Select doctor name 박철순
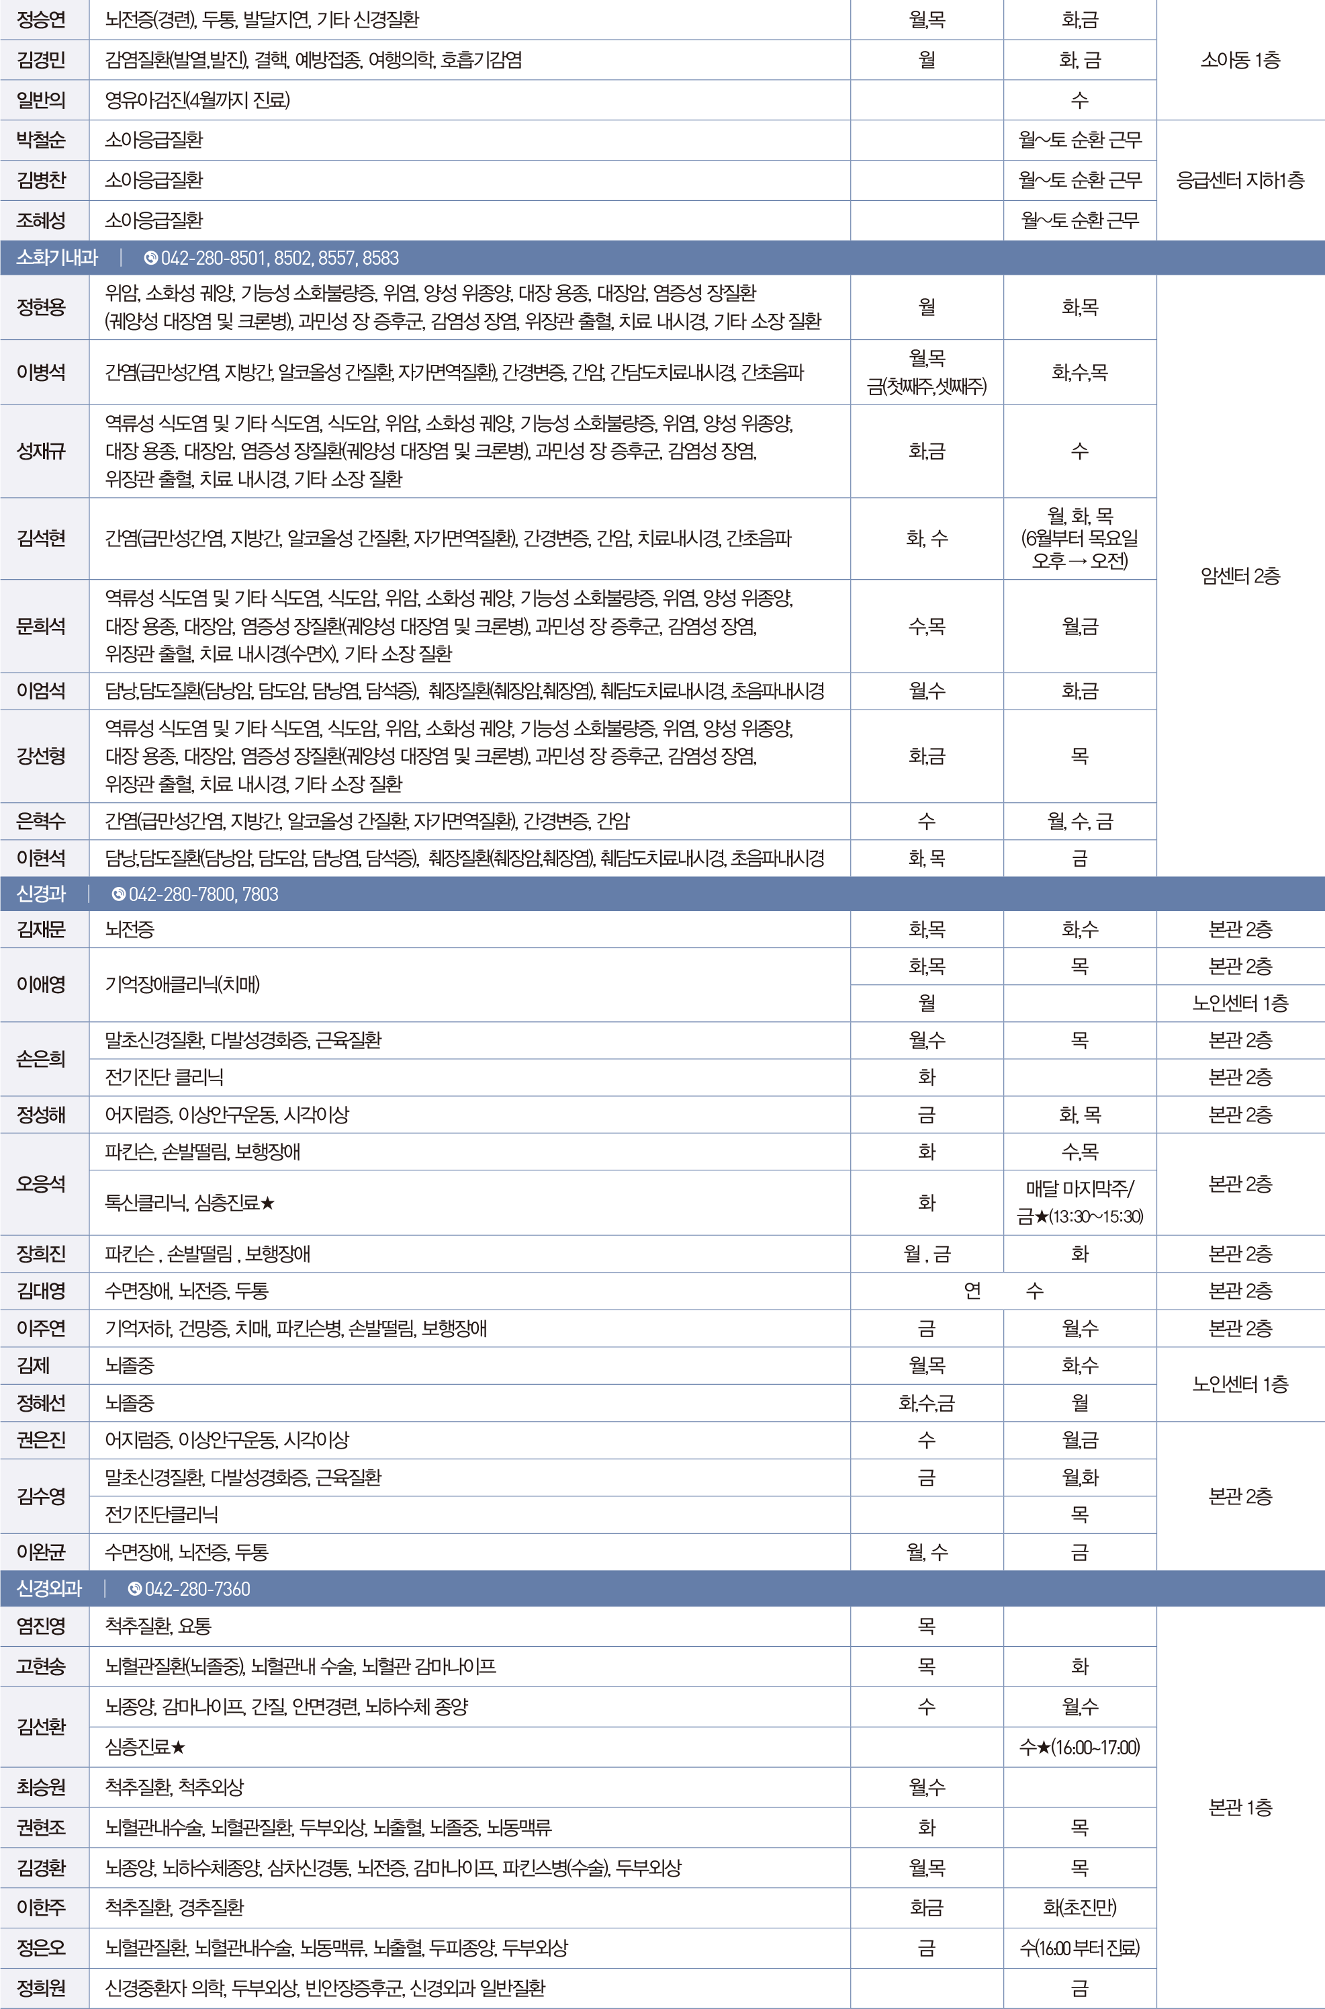Screen dimensions: 1325x2009 (x=42, y=140)
